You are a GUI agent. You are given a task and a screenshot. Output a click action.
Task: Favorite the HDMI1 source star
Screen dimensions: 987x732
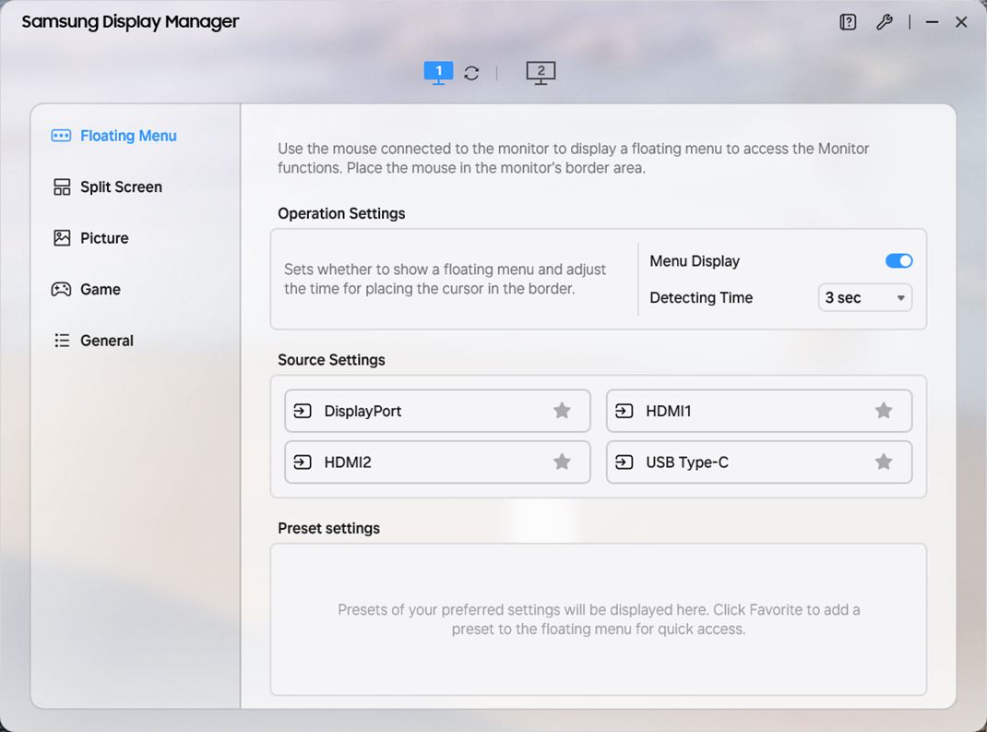coord(884,411)
